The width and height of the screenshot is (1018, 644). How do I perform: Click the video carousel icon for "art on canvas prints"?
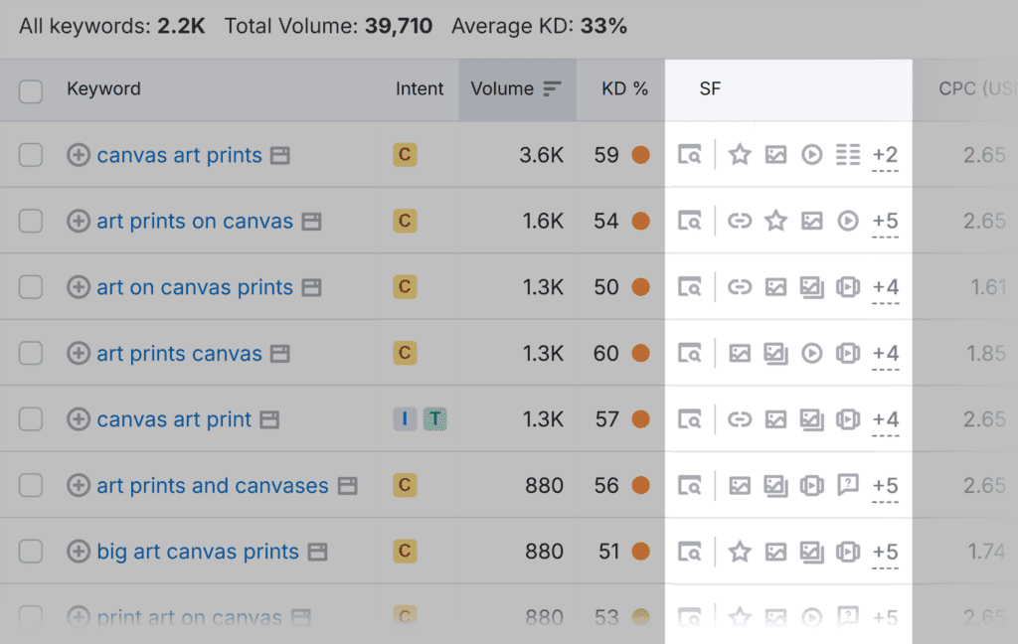848,286
